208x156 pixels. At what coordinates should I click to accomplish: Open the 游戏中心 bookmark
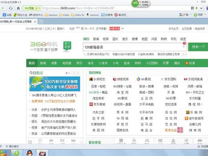pyautogui.click(x=36, y=15)
